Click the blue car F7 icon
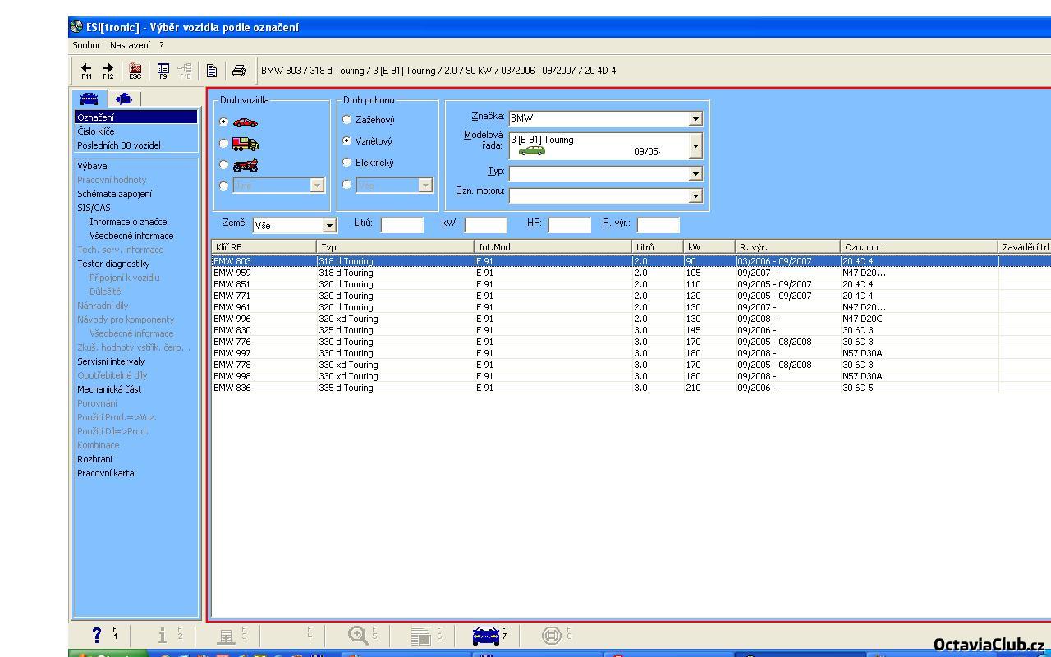This screenshot has width=1051, height=657. (486, 635)
